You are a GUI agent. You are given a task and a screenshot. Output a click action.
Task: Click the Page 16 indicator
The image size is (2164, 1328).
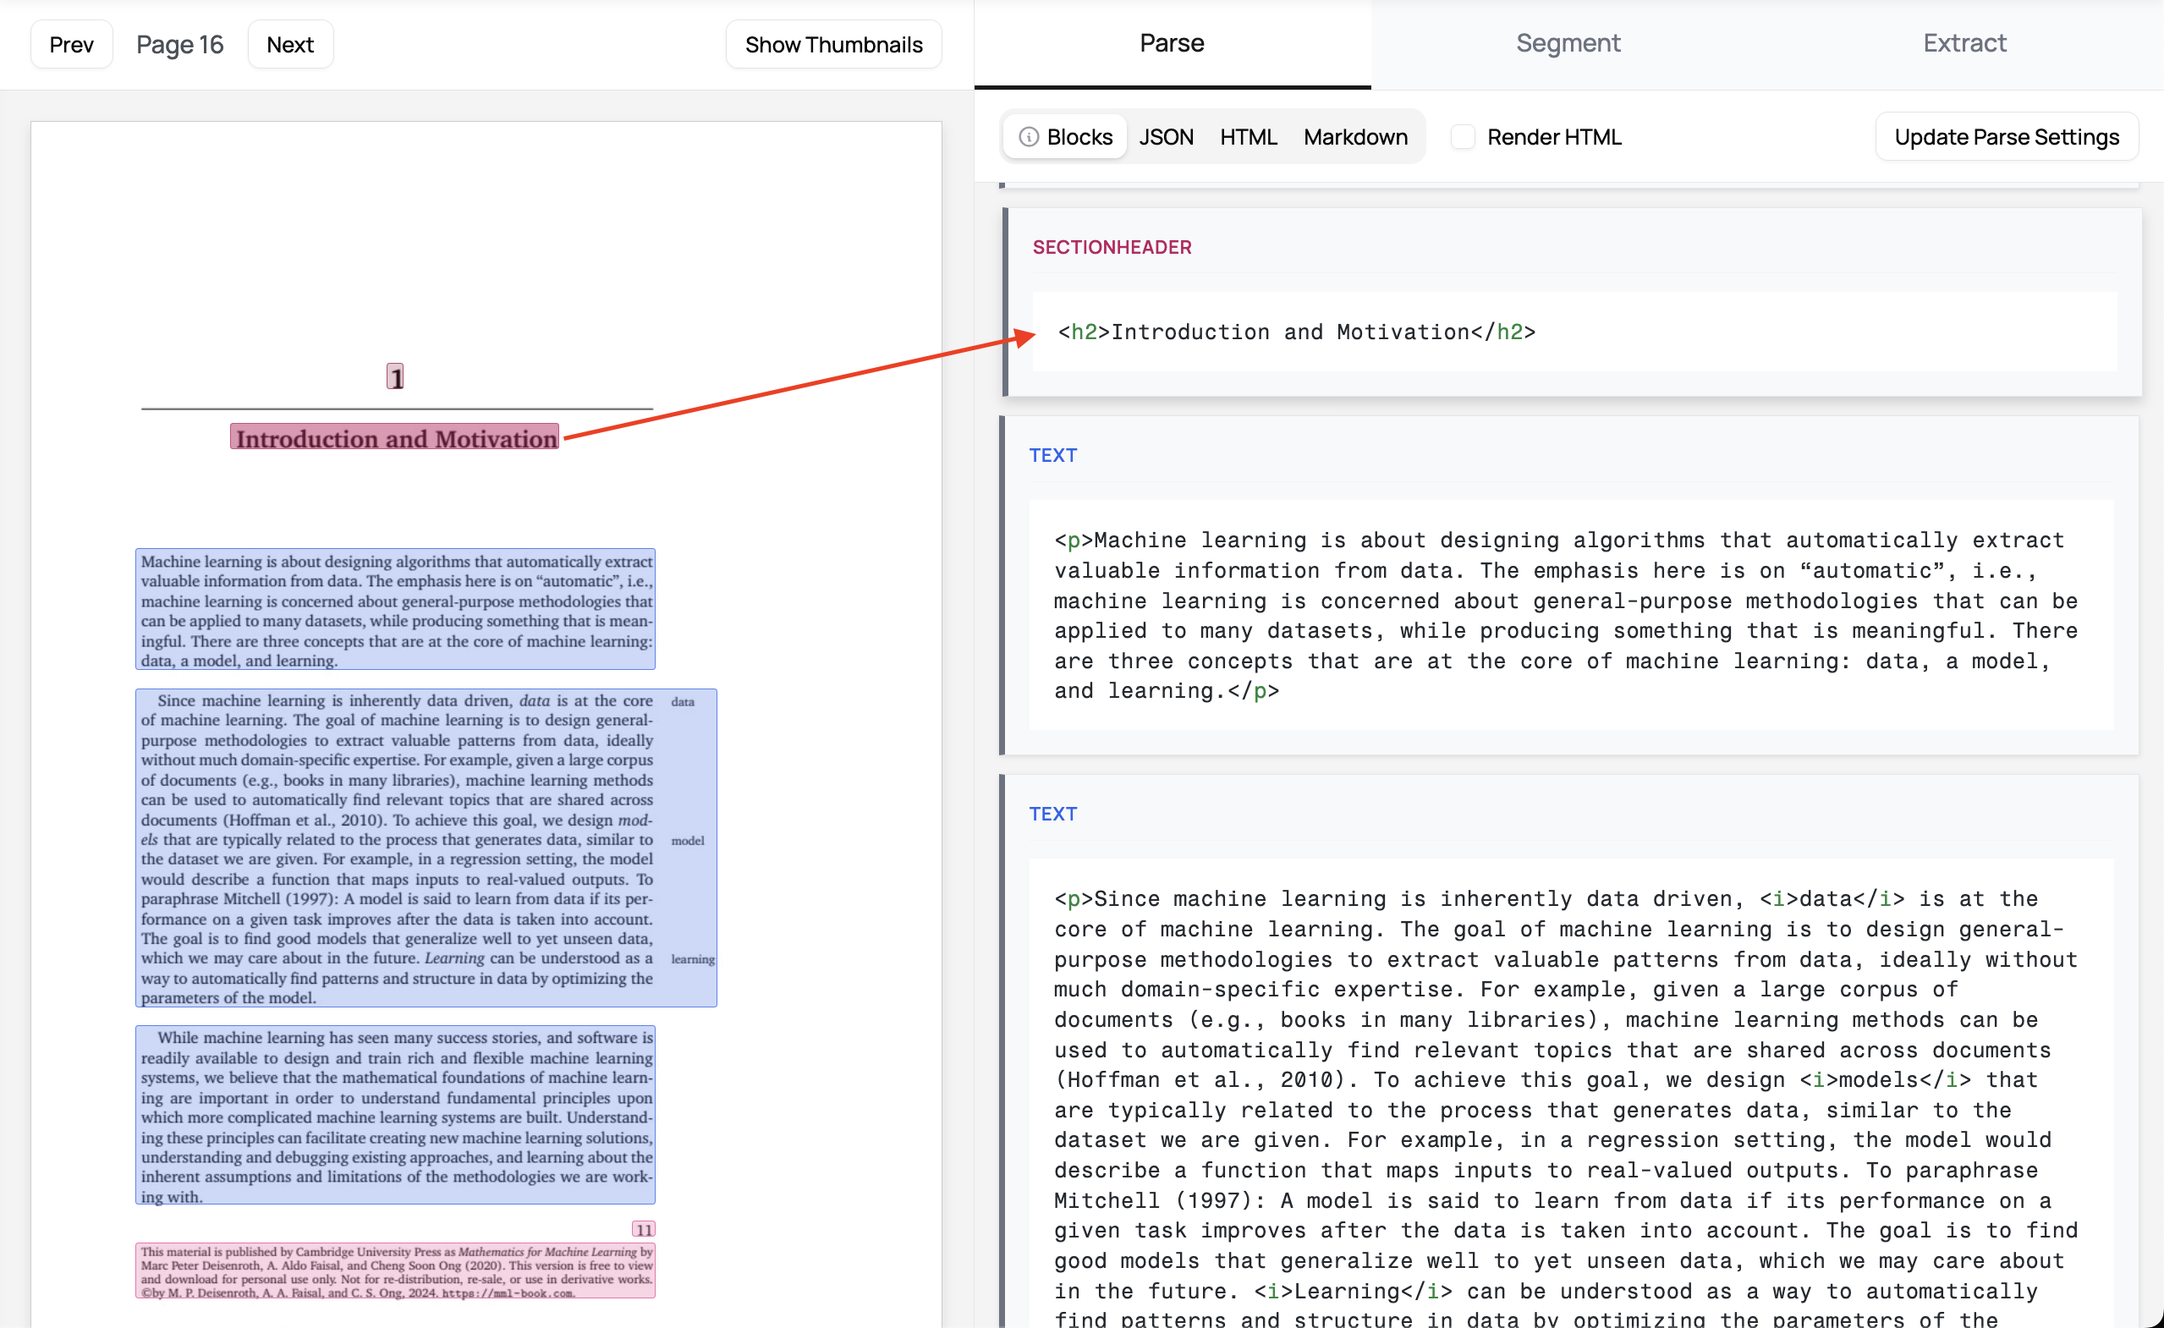click(180, 45)
